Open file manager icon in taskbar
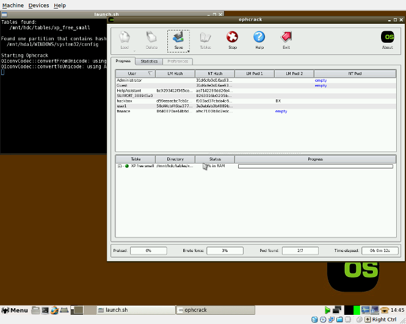406x324 pixels. [x=35, y=310]
